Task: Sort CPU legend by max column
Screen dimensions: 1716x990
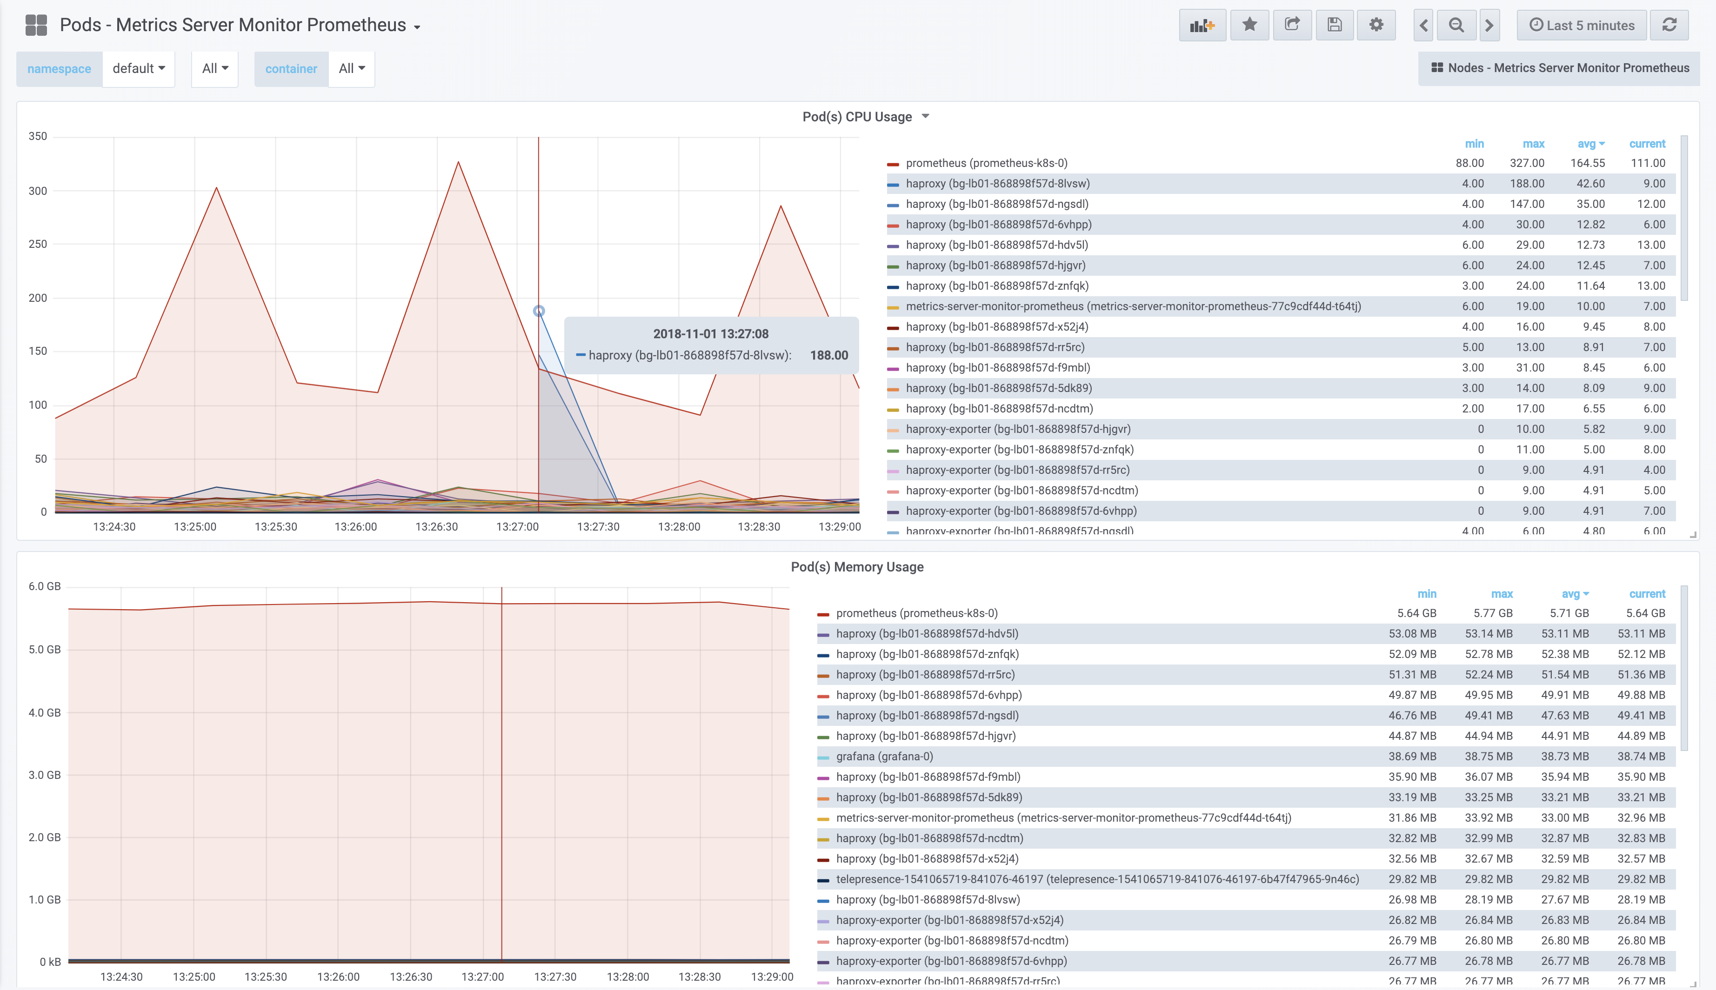Action: point(1533,144)
